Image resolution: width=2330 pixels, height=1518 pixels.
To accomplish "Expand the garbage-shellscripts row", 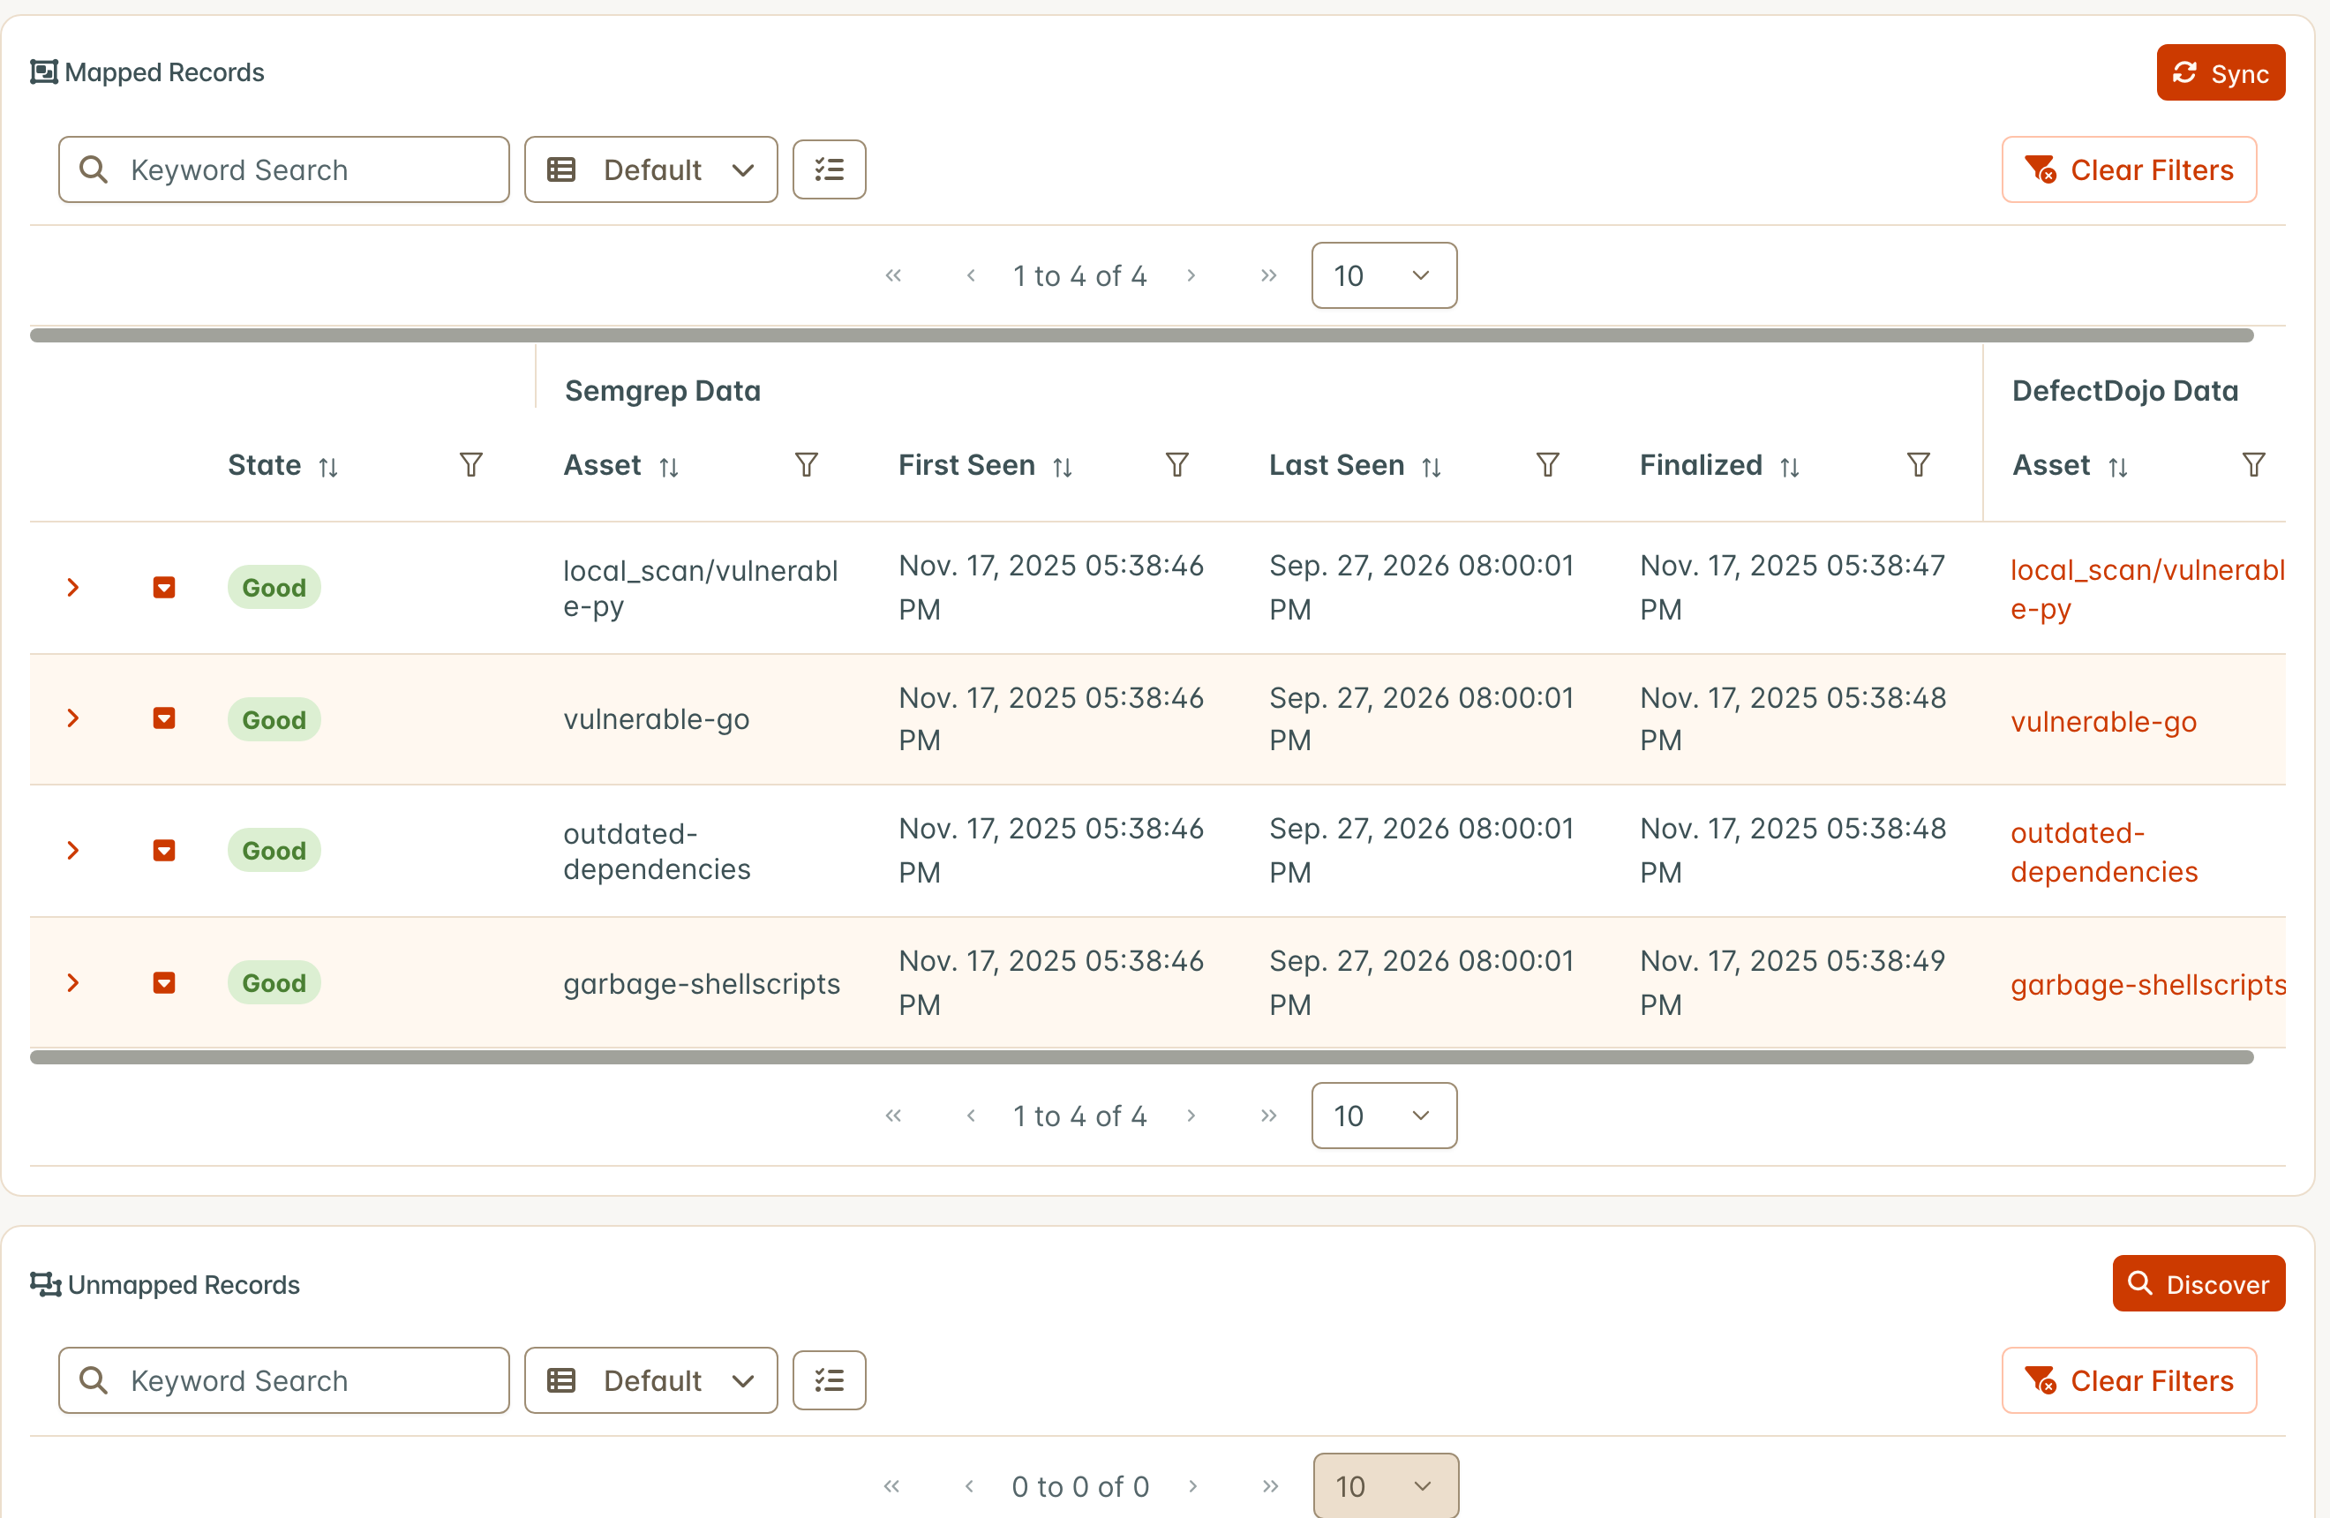I will pos(72,982).
